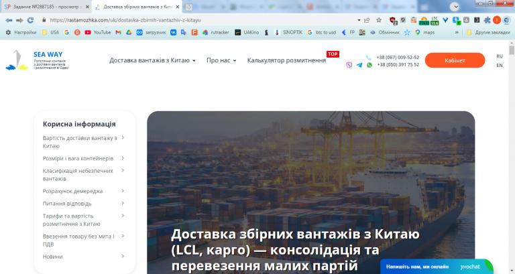This screenshot has width=515, height=274.
Task: Open Вартість доставки вантажу з Китаю link
Action: click(x=80, y=142)
